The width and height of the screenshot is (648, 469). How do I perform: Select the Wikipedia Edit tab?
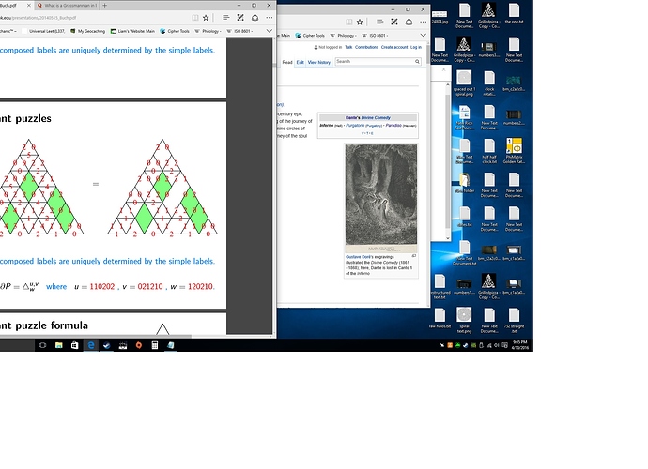click(300, 62)
